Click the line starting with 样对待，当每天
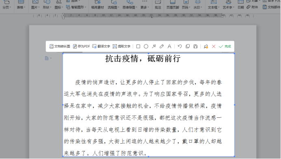 [x=143, y=129]
